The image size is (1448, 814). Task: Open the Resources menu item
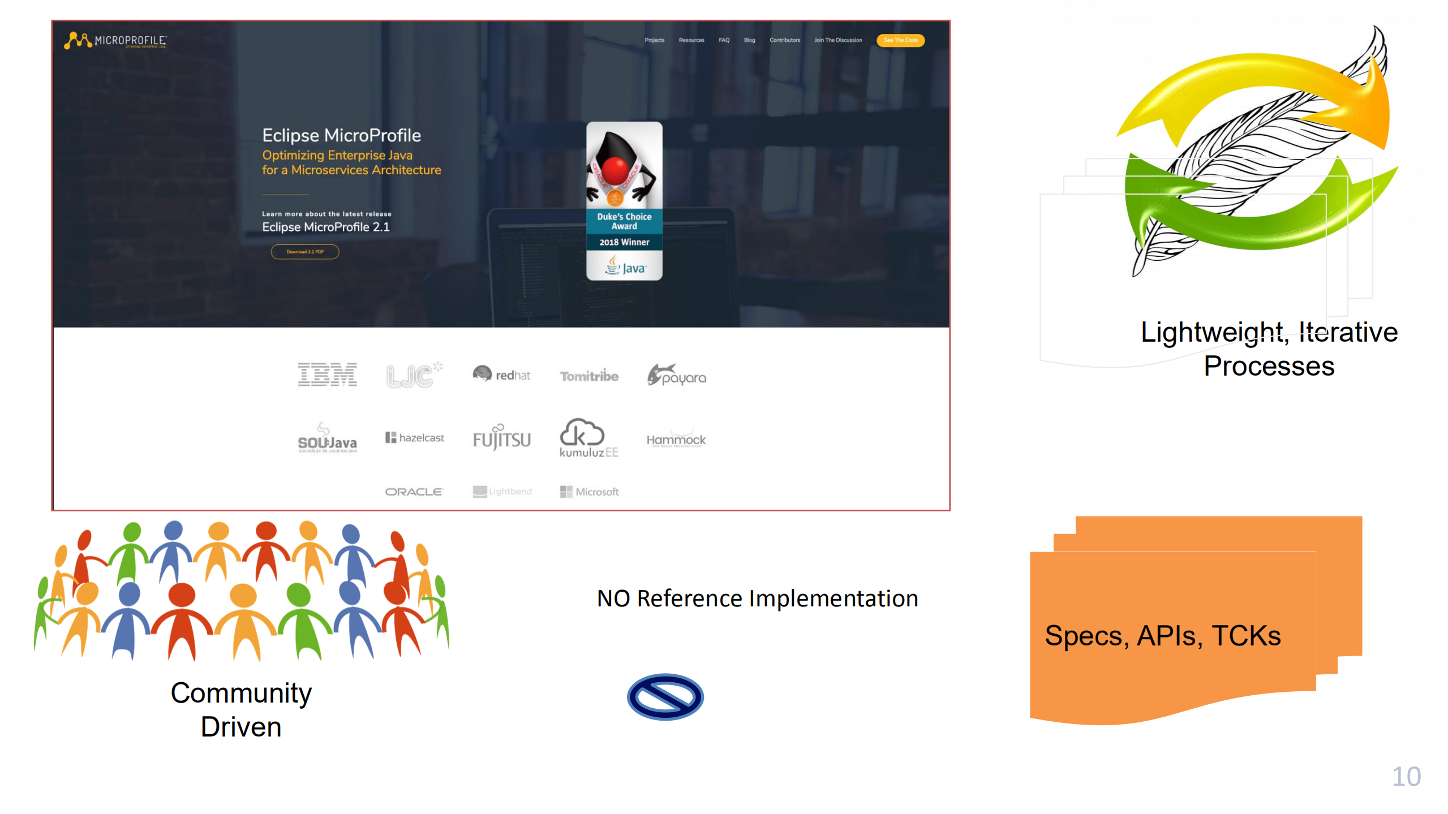691,40
